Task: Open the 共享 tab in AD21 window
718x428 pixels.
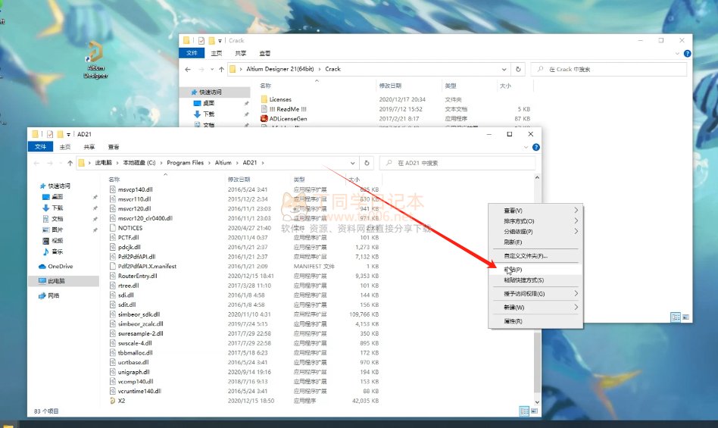Action: pos(89,147)
